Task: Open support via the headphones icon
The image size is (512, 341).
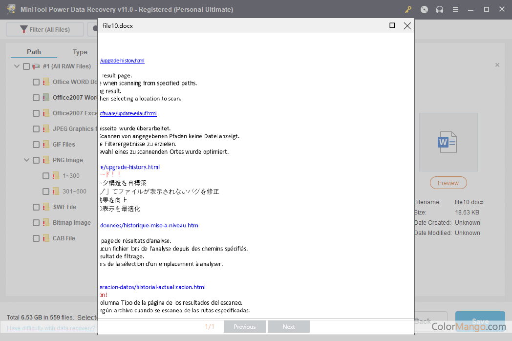Action: tap(440, 9)
